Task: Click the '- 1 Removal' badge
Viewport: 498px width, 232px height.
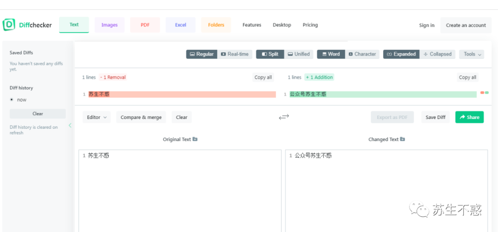Action: click(113, 77)
